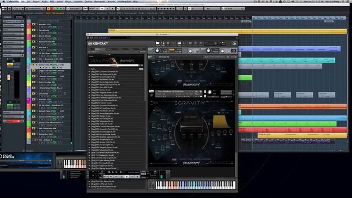Select '[Agg] Ch1 Mysterious Expanse' in Kontakt browser
This screenshot has width=352, height=198.
(106, 85)
